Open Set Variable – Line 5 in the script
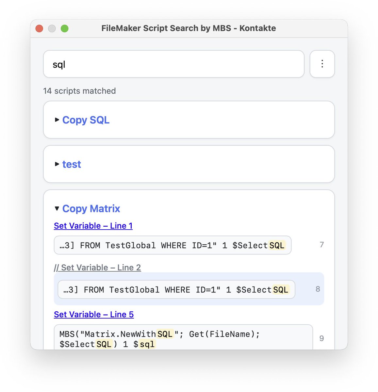This screenshot has width=378, height=392. pyautogui.click(x=93, y=315)
